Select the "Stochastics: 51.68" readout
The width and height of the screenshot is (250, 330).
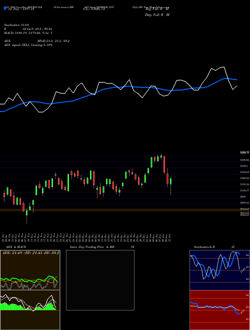pyautogui.click(x=16, y=25)
